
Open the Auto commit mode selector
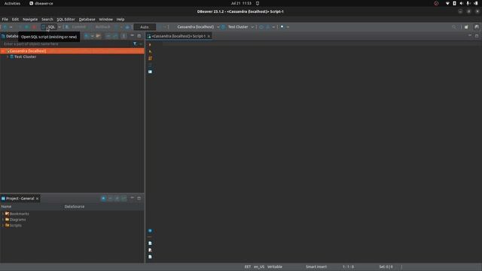pos(145,27)
